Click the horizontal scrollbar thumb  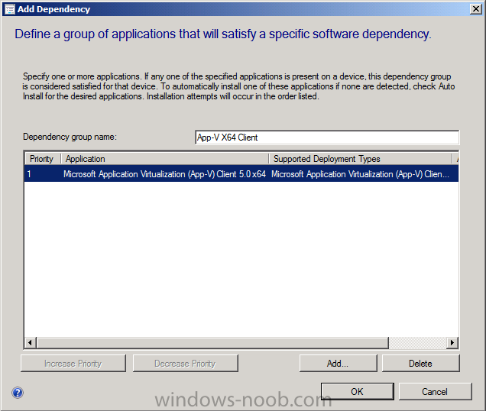[x=212, y=343]
